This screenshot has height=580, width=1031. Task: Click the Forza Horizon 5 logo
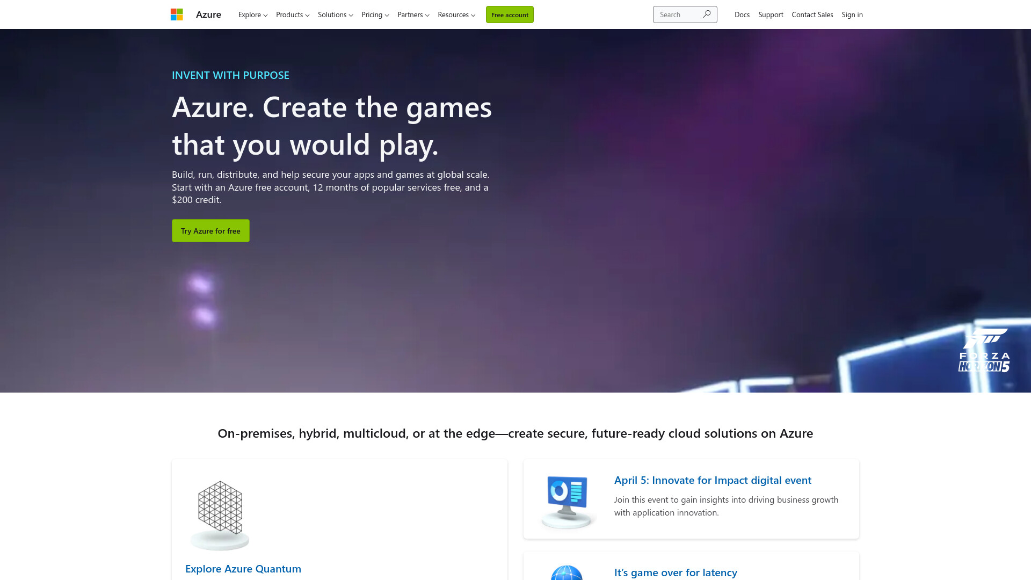(x=984, y=350)
